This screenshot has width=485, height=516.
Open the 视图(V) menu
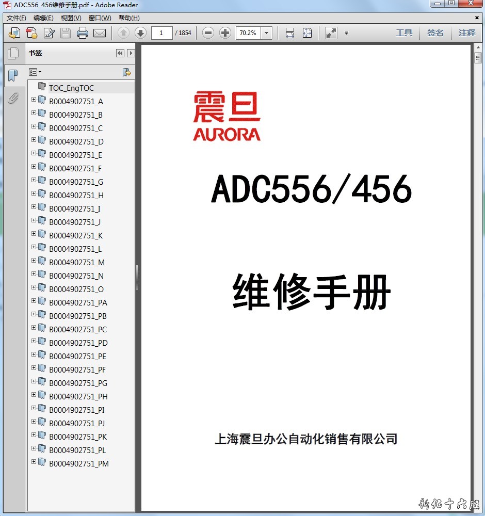click(71, 18)
